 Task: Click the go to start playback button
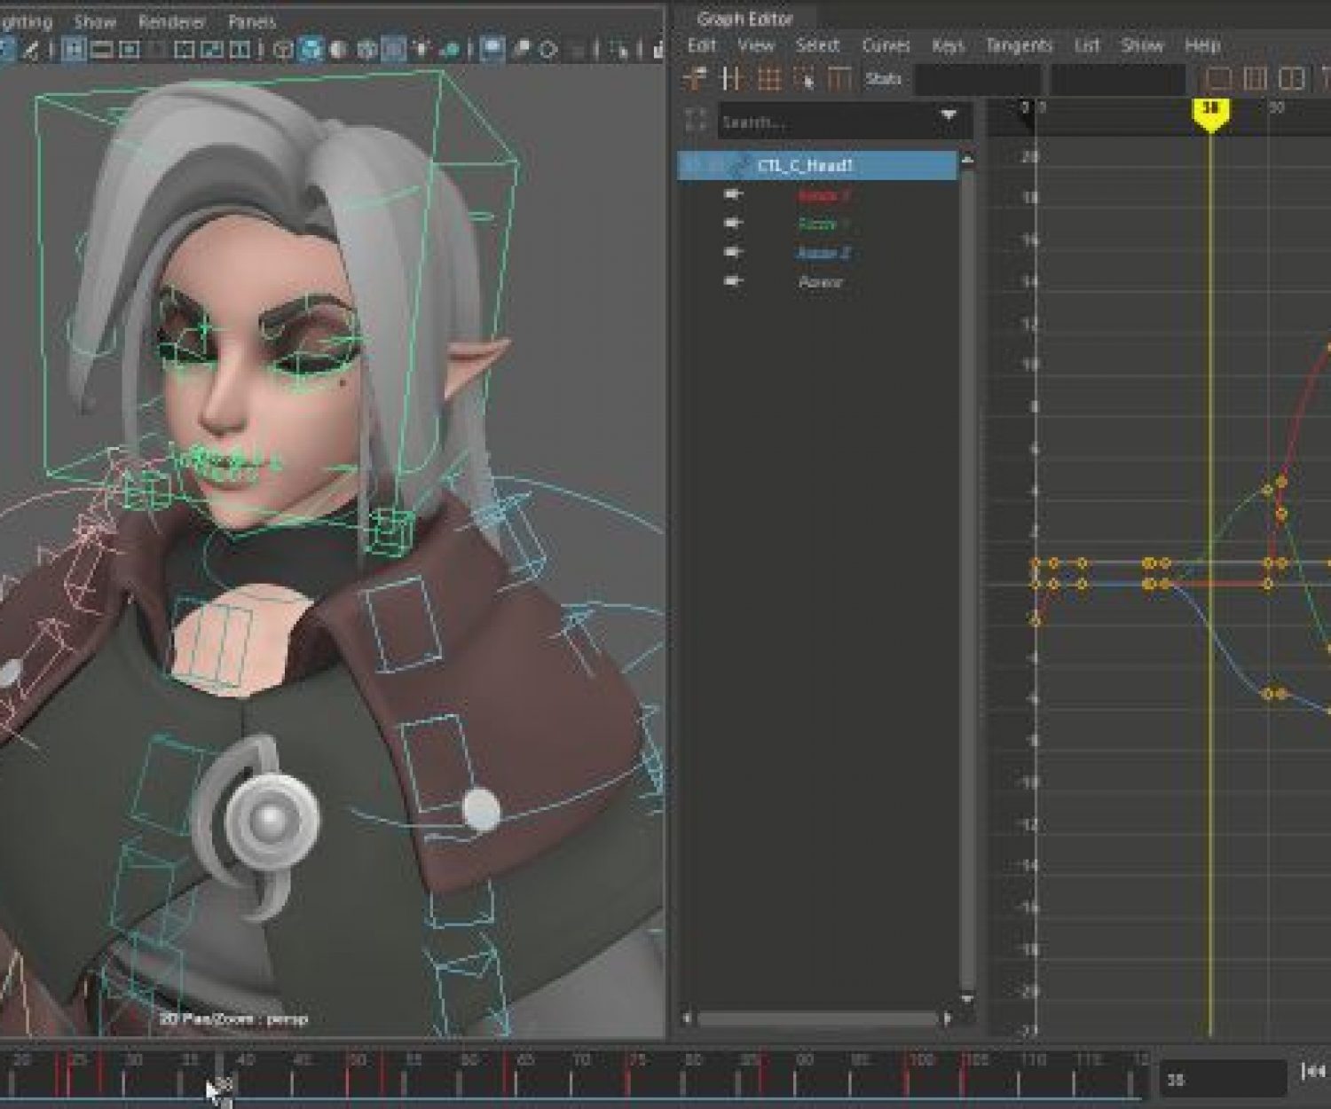pyautogui.click(x=1312, y=1072)
